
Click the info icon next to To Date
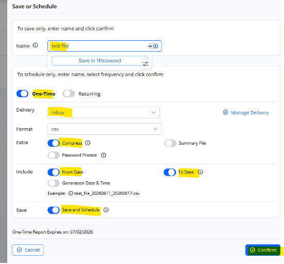(200, 172)
